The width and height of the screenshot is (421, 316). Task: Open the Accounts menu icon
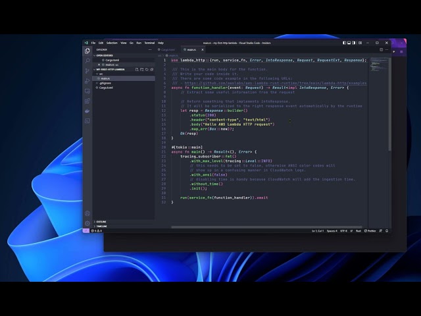click(x=87, y=213)
